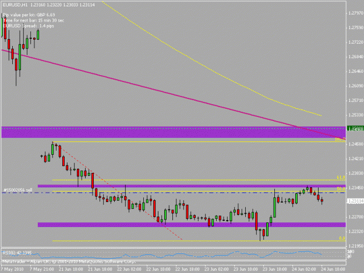Click price axis value 1.27970
Screen dimensions: 364x273
click(356, 13)
